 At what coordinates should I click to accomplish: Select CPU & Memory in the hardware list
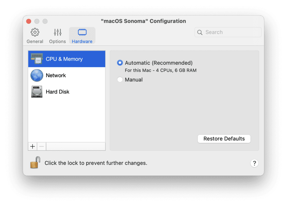pos(64,59)
